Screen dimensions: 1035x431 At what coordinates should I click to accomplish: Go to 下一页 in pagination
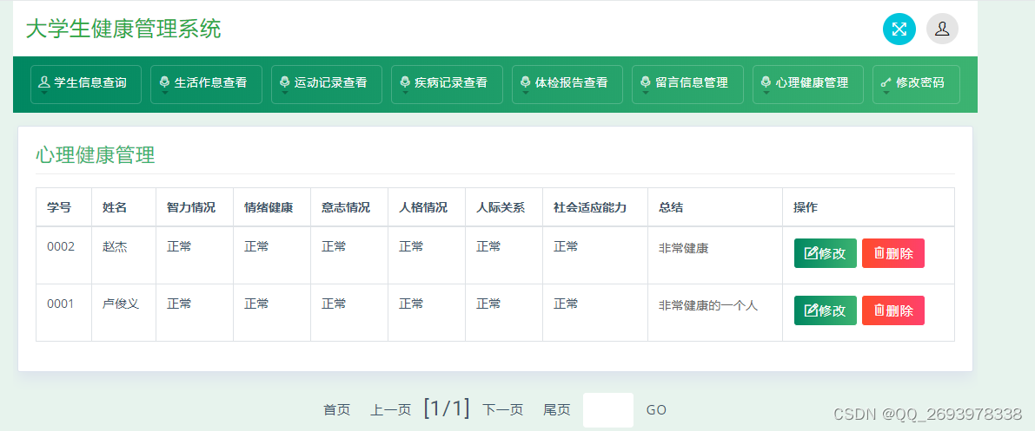(503, 410)
